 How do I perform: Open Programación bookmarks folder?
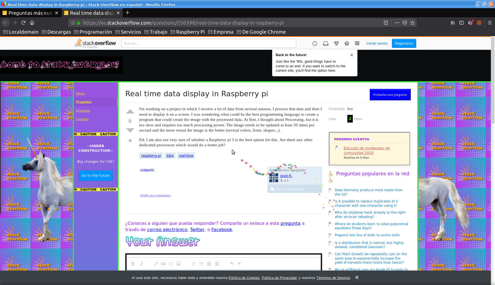click(x=93, y=32)
